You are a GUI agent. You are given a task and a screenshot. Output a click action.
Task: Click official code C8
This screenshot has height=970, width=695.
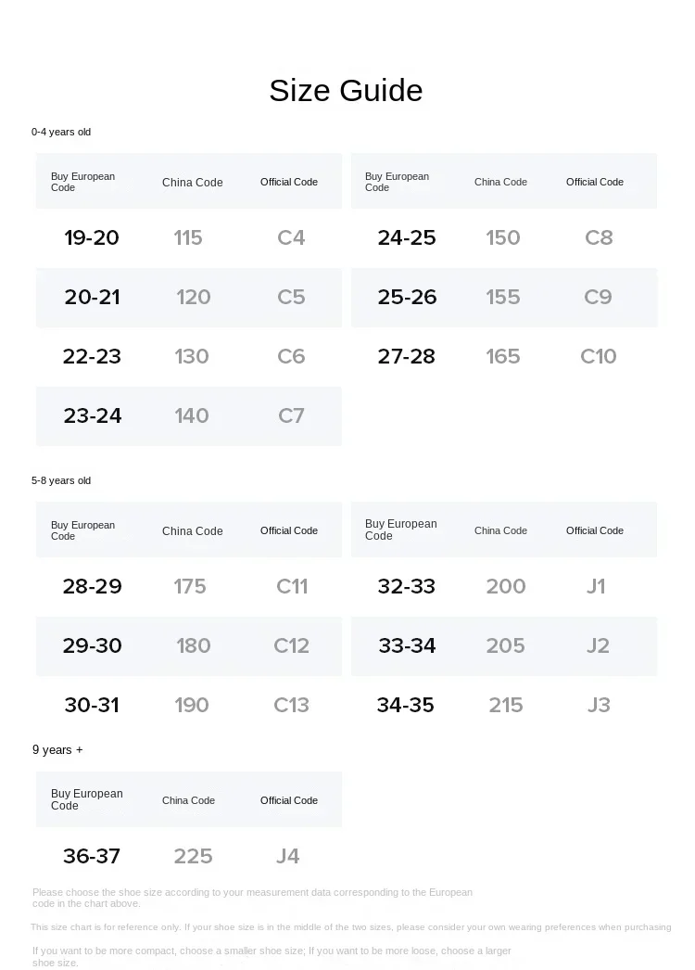click(x=599, y=237)
